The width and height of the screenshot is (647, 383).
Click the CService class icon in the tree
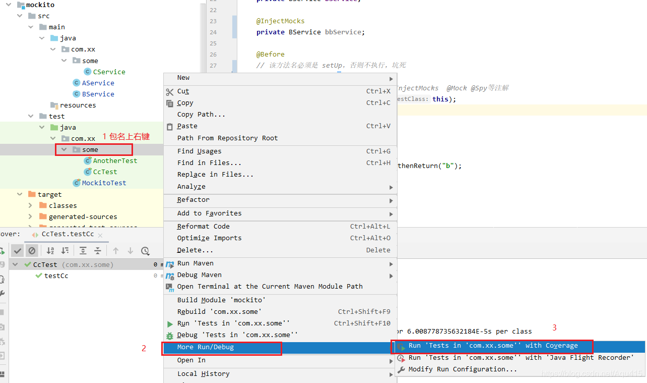click(x=88, y=72)
